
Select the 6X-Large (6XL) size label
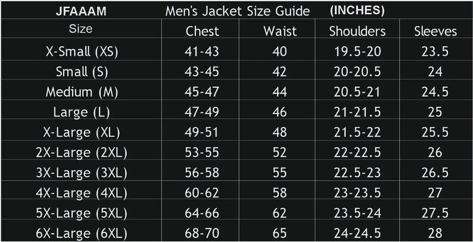coord(82,233)
